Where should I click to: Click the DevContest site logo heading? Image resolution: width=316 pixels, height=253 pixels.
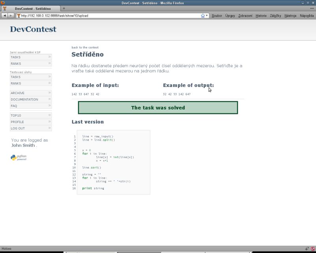pyautogui.click(x=33, y=29)
